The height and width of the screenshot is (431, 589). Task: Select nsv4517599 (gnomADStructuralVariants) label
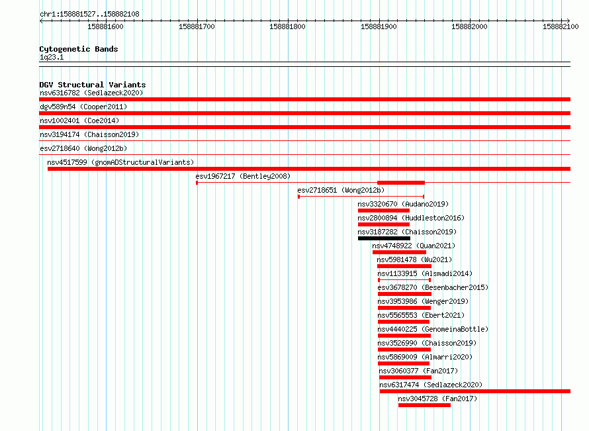pos(120,162)
